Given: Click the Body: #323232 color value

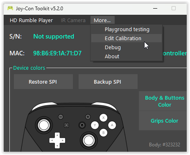Looking at the screenshot, I should pyautogui.click(x=165, y=145).
